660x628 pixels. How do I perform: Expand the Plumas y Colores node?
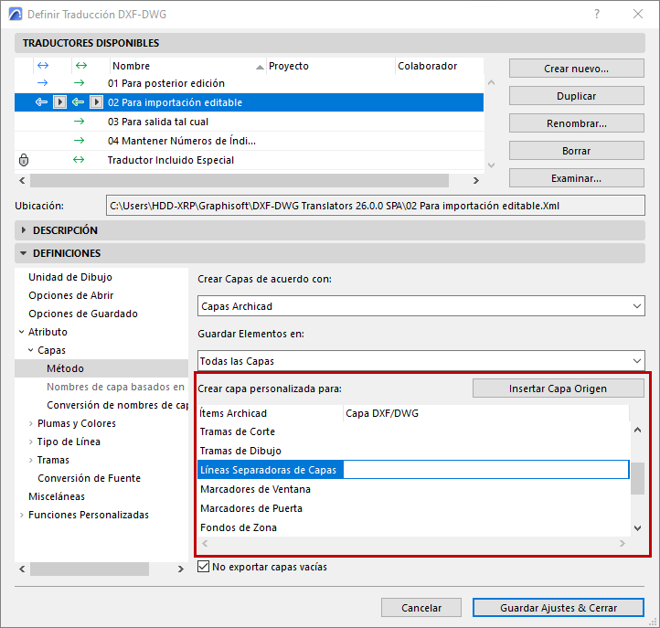coord(31,423)
